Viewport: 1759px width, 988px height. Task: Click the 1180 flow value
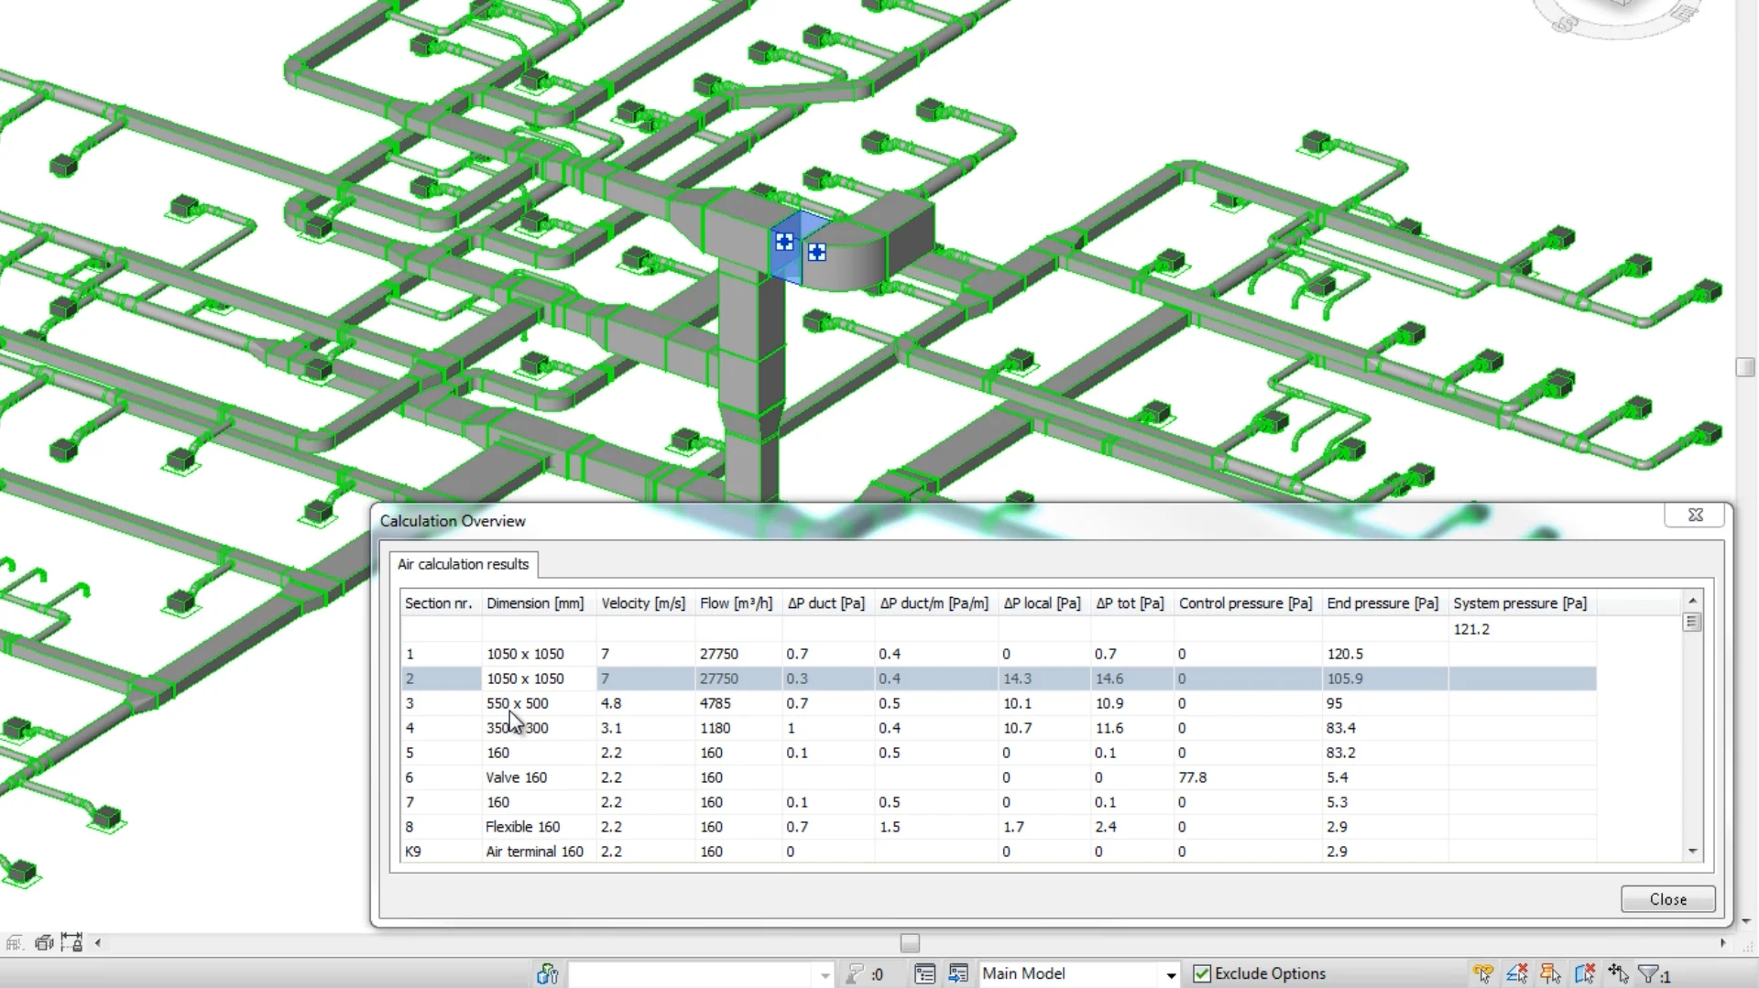716,728
